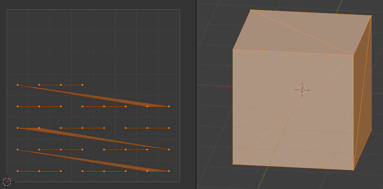Select the short UV edge strip in topmost row
The width and height of the screenshot is (383, 189).
[x=61, y=85]
